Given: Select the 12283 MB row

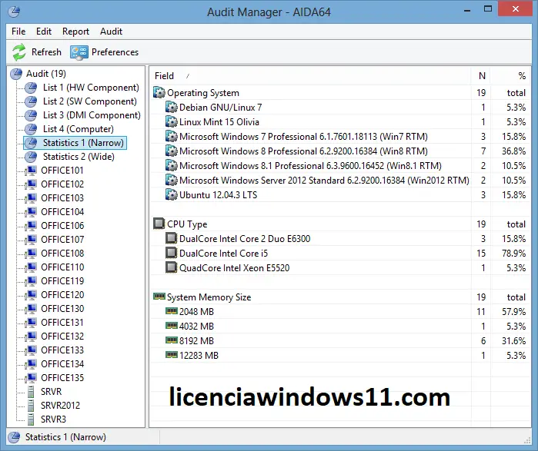Looking at the screenshot, I should [x=340, y=356].
